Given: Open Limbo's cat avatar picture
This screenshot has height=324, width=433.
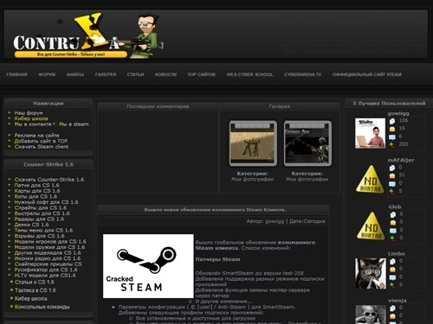Looking at the screenshot, I should point(371,273).
